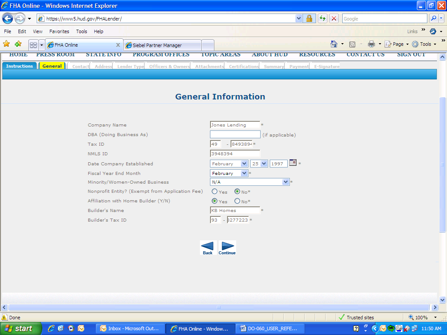Image resolution: width=447 pixels, height=335 pixels.
Task: Open the established month dropdown
Action: [x=244, y=164]
